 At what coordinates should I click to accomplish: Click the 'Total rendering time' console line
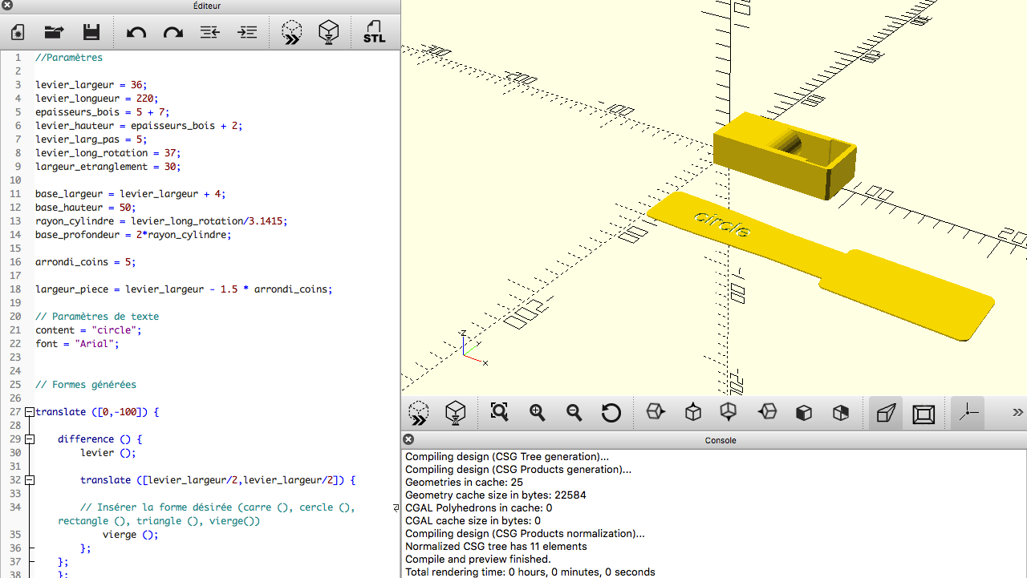tap(530, 572)
